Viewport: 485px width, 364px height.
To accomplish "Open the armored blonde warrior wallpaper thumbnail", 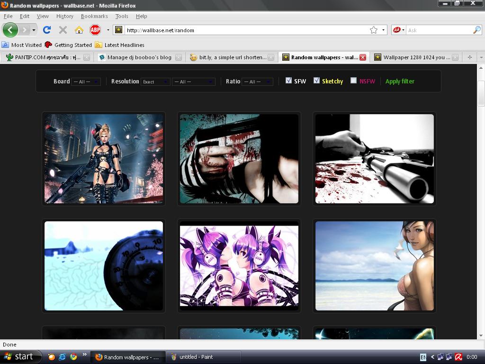I will [x=104, y=159].
